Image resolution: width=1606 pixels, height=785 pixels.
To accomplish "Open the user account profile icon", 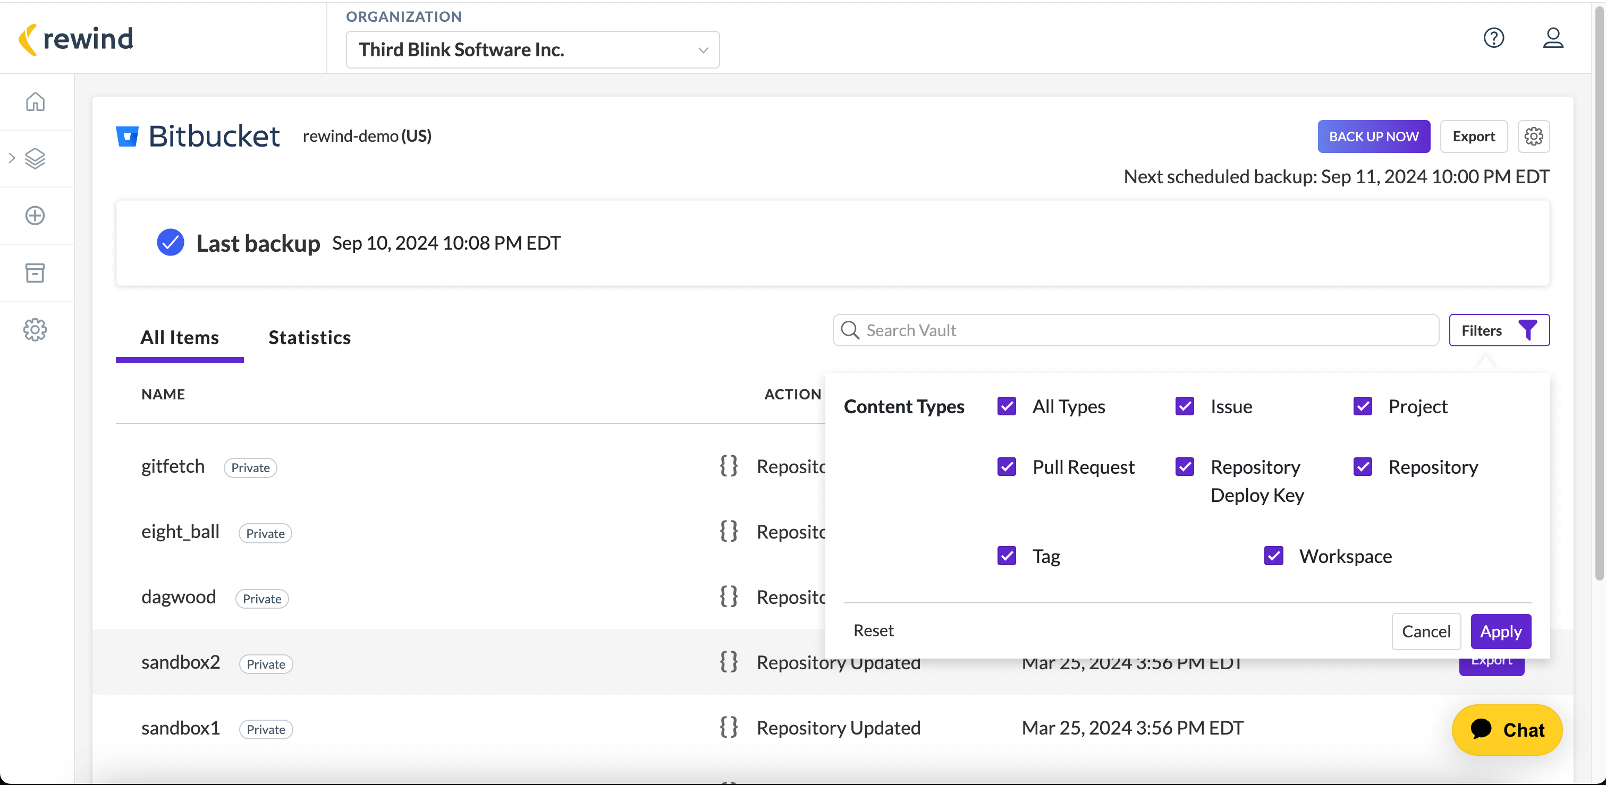I will pos(1553,38).
